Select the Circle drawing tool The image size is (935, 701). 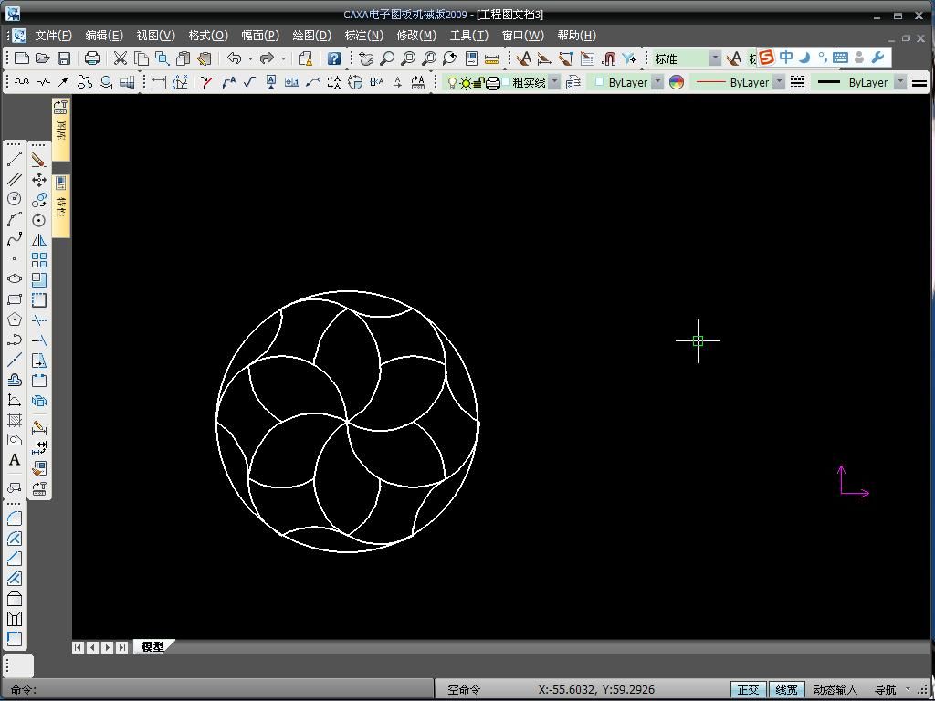pos(15,198)
